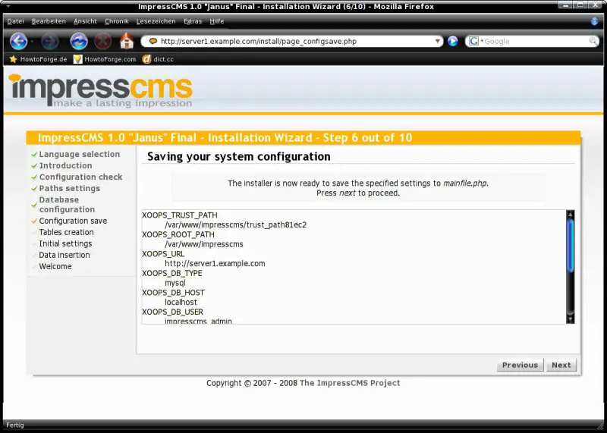
Task: Click the blue go arrow beside address bar
Action: (x=452, y=41)
